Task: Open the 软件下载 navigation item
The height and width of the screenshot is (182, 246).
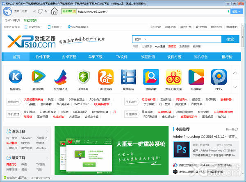Action: 43,57
